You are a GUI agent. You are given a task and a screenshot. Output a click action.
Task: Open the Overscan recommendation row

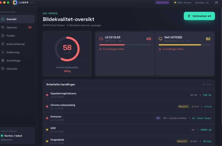coord(129,118)
